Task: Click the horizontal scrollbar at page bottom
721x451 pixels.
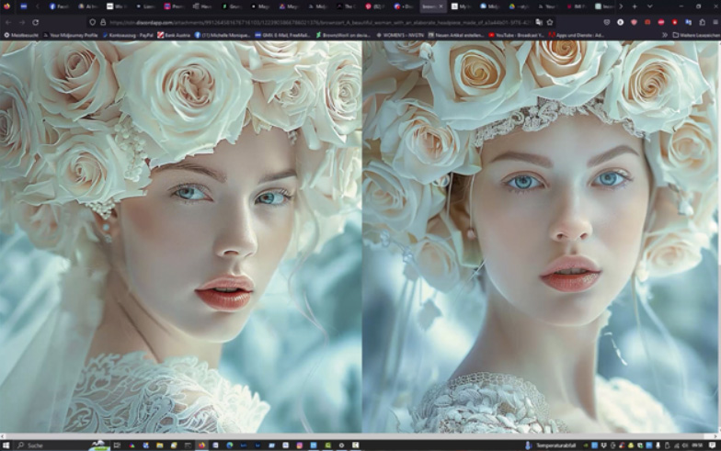Action: coord(359,435)
